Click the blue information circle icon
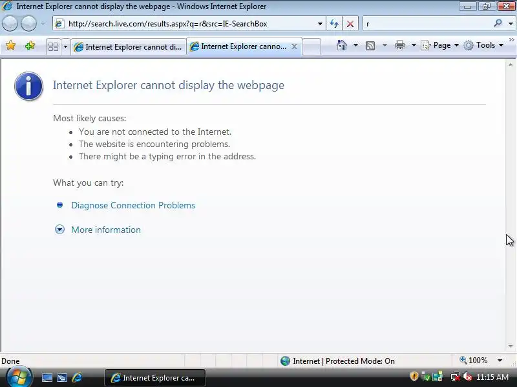Image resolution: width=517 pixels, height=387 pixels. [x=28, y=86]
